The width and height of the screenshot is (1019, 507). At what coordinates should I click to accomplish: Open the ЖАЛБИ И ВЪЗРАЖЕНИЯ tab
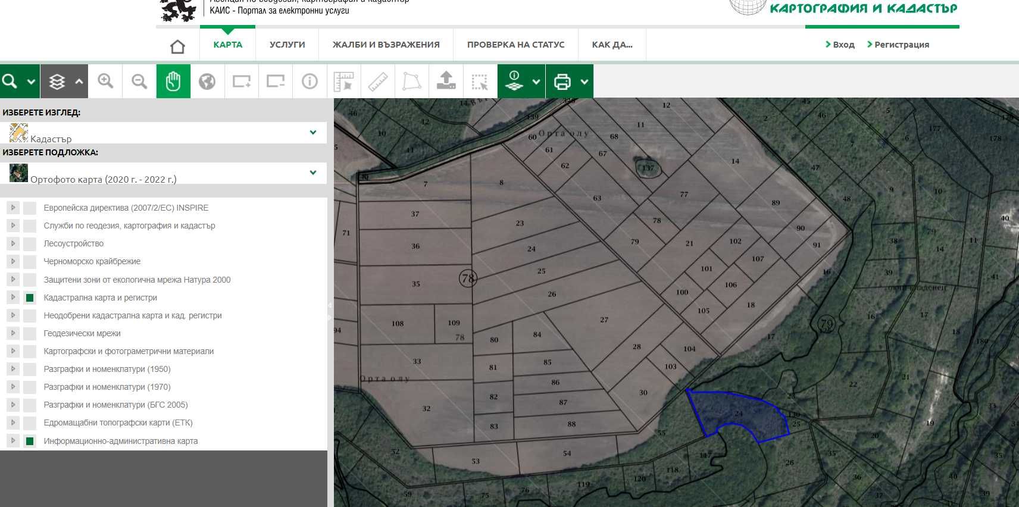click(386, 45)
